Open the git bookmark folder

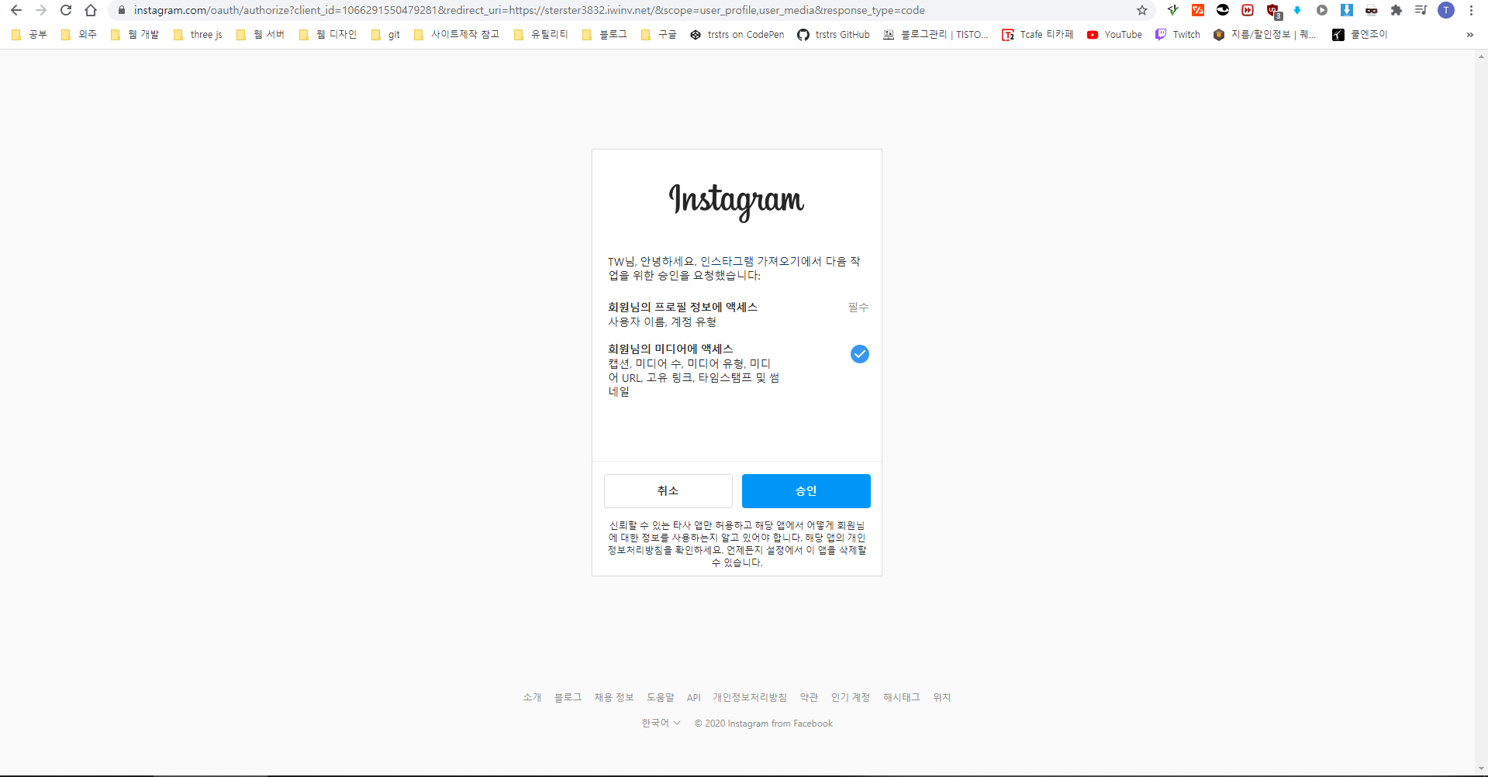coord(386,34)
